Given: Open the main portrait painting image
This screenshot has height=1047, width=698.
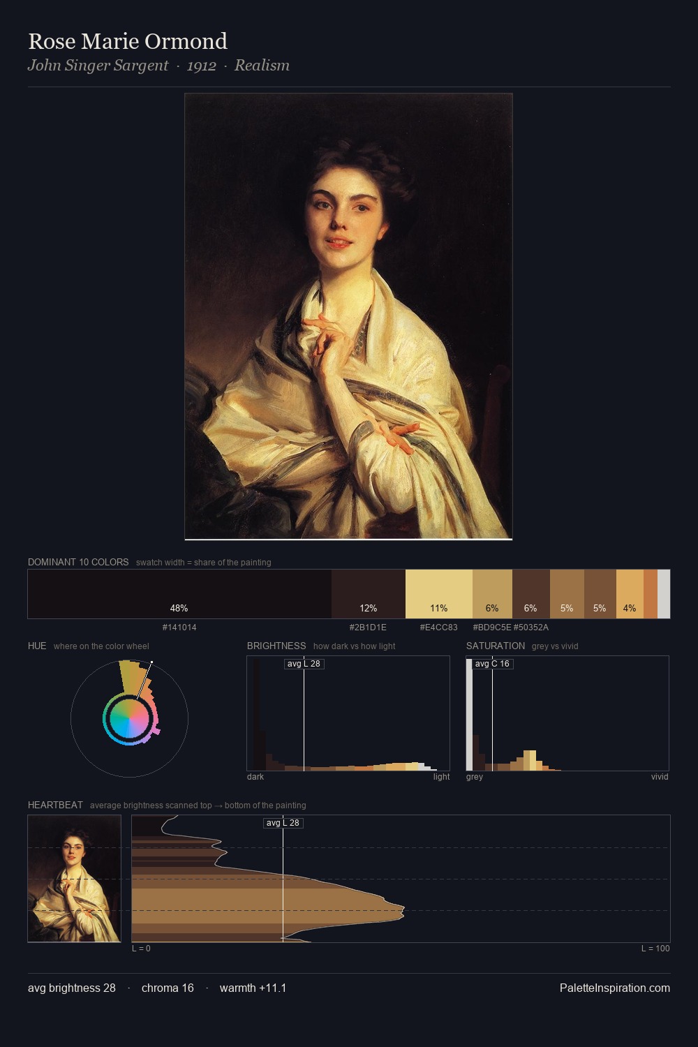Looking at the screenshot, I should pyautogui.click(x=348, y=316).
